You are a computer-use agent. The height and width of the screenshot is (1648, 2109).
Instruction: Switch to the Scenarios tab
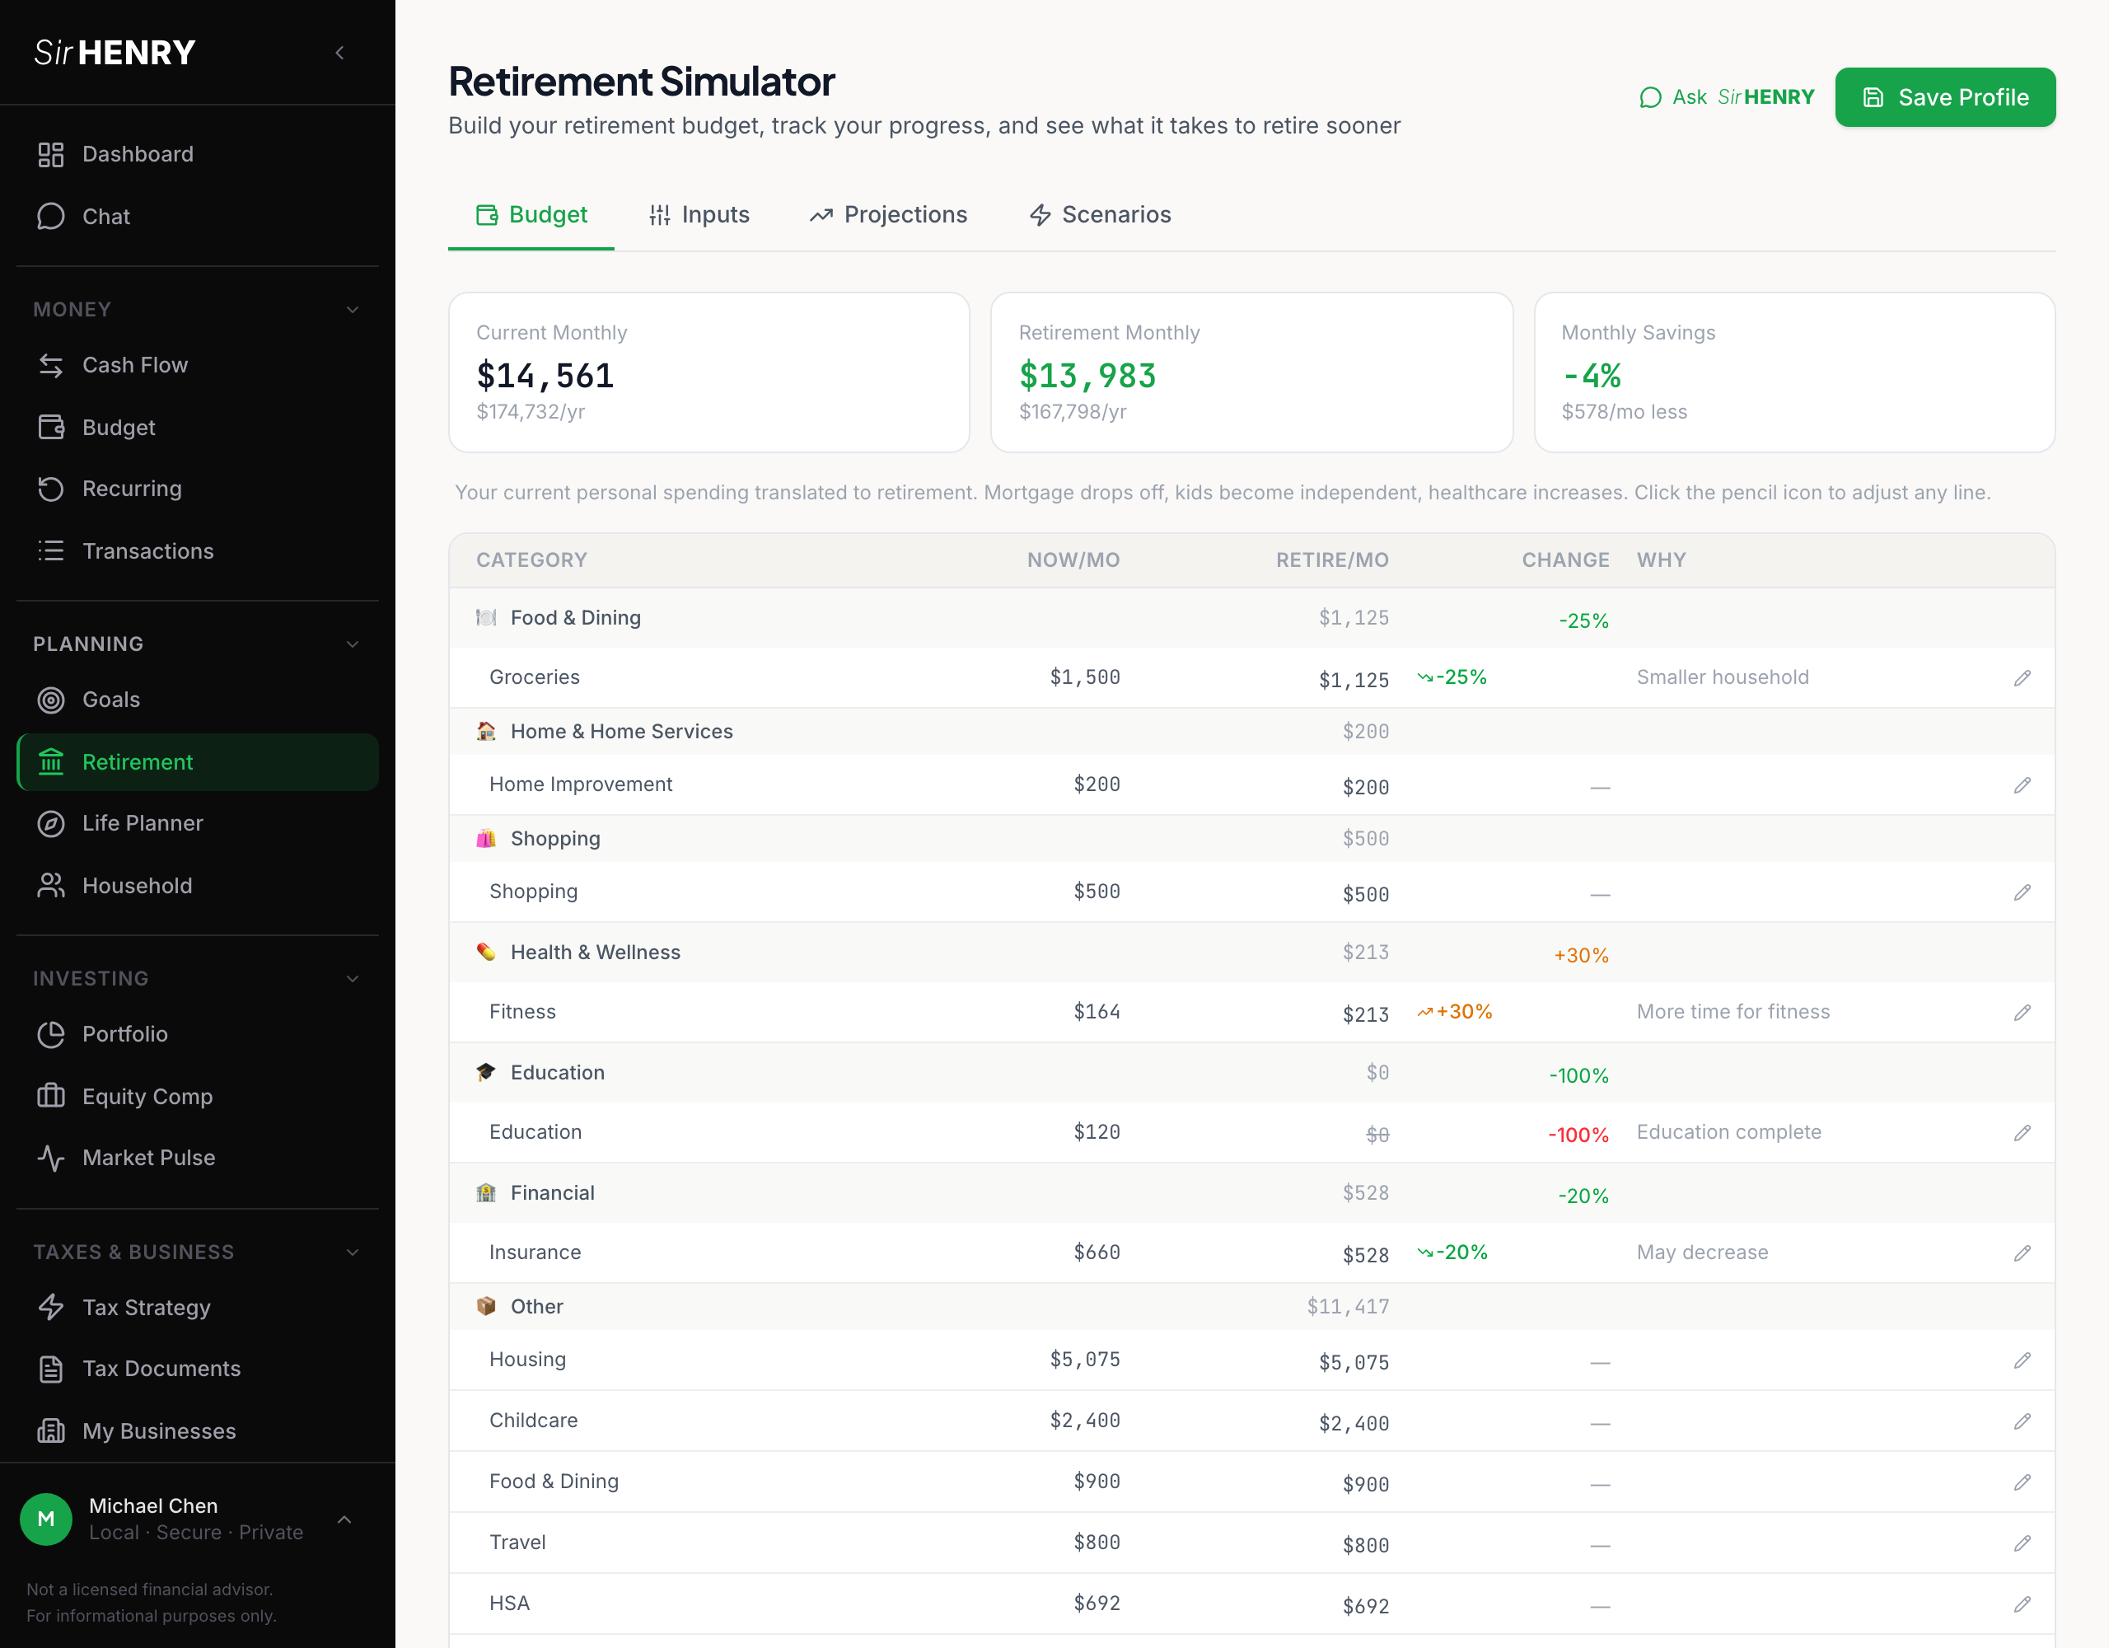click(x=1100, y=214)
